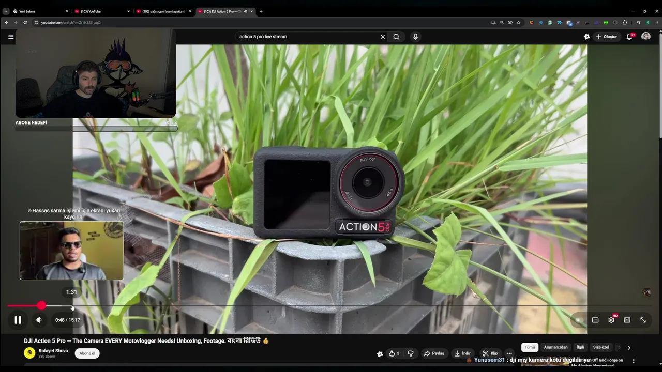Screen dimensions: 662x372
Task: Show more filter chips with right chevron
Action: click(x=629, y=347)
